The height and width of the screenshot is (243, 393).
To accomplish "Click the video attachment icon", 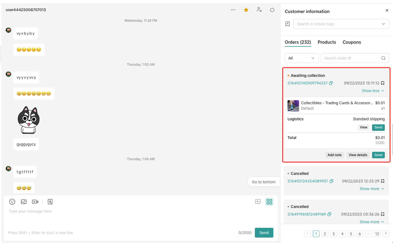I will 35,202.
